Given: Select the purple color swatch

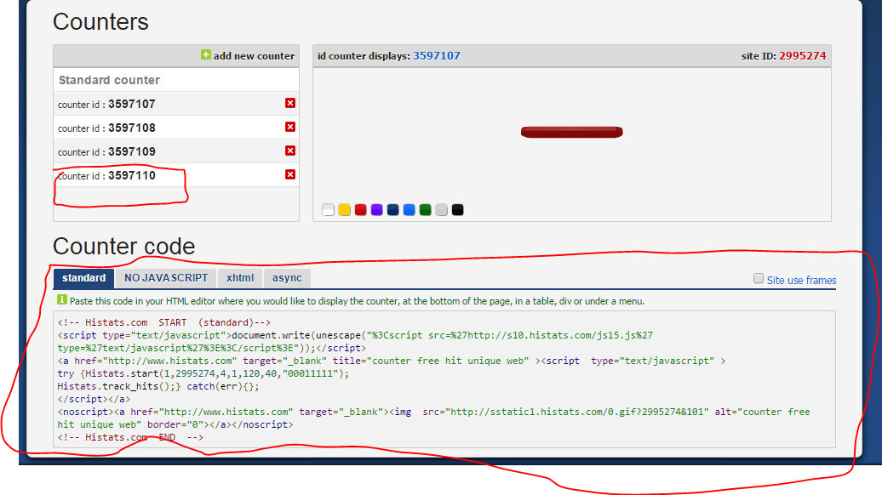Looking at the screenshot, I should coord(377,210).
